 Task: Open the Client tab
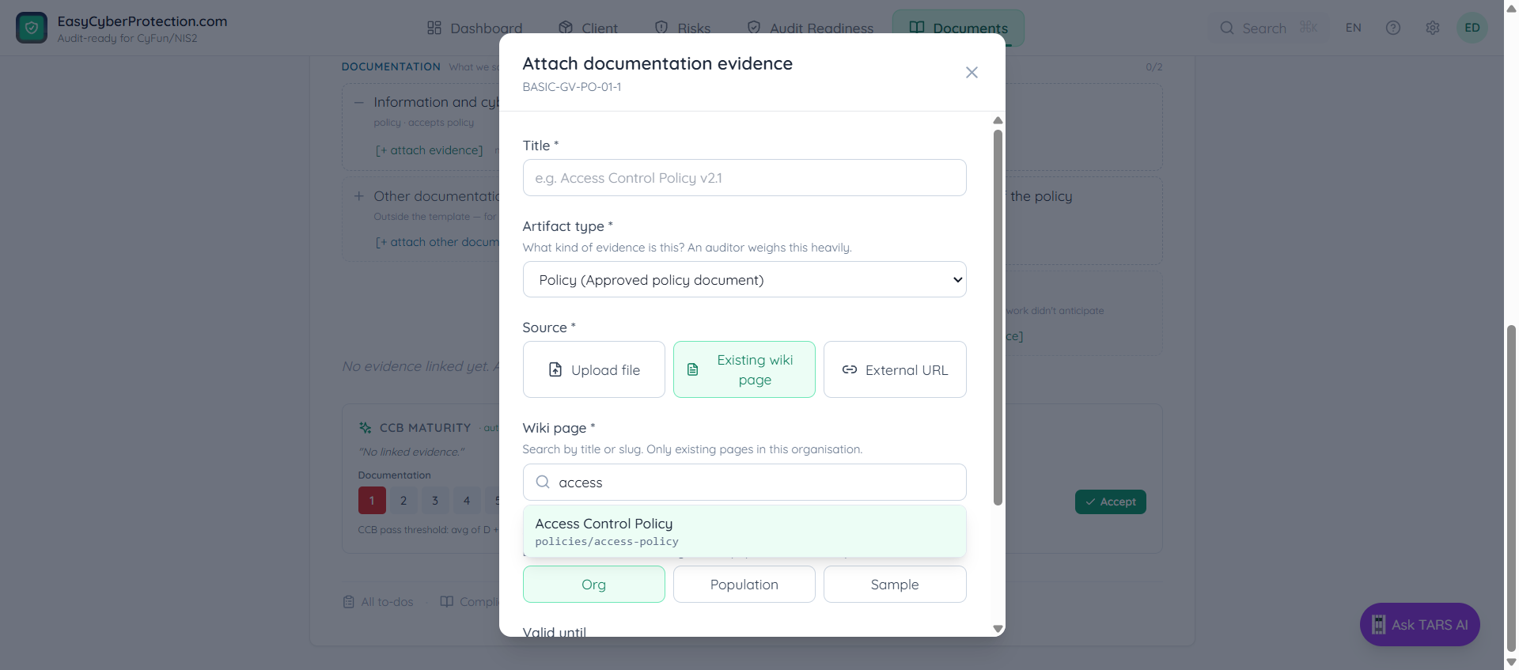pyautogui.click(x=588, y=28)
